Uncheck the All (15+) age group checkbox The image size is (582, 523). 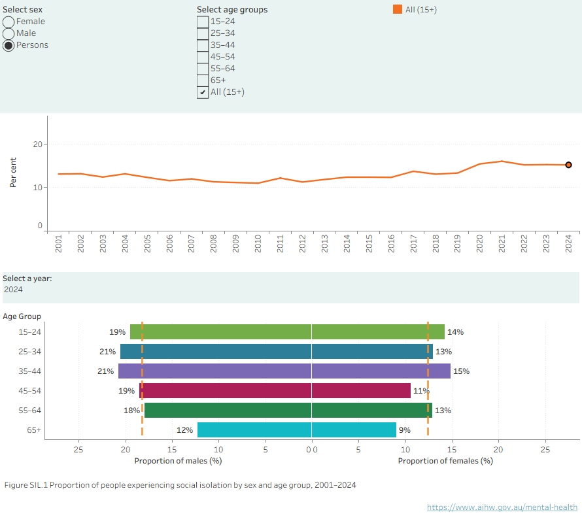(203, 92)
